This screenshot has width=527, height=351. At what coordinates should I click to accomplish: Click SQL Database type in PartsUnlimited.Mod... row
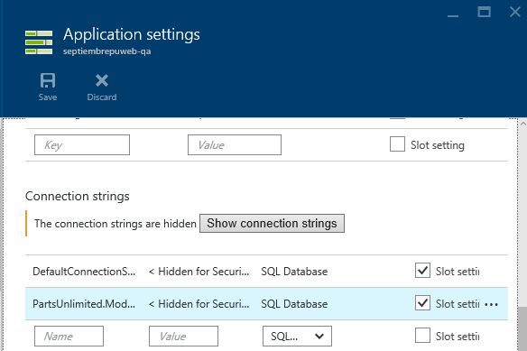294,304
